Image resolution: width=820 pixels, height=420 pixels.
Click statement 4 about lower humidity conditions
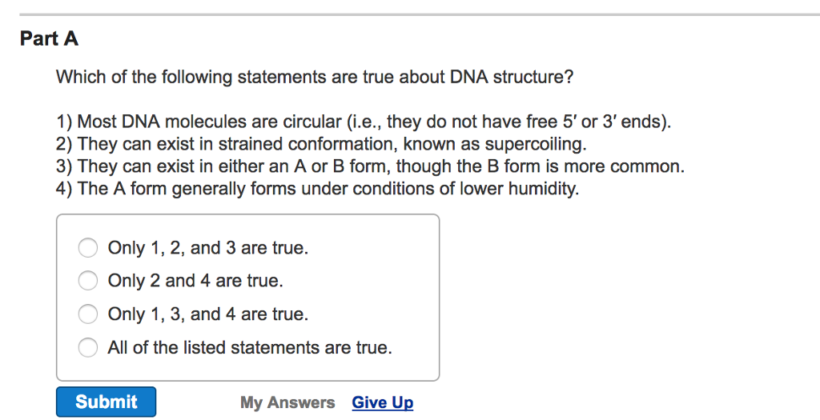point(316,190)
